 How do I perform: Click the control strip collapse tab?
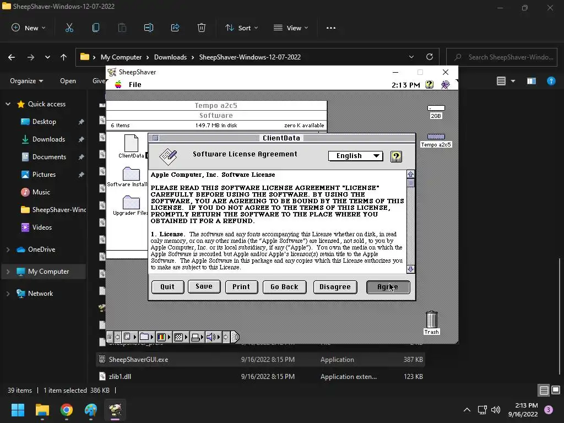pos(235,337)
